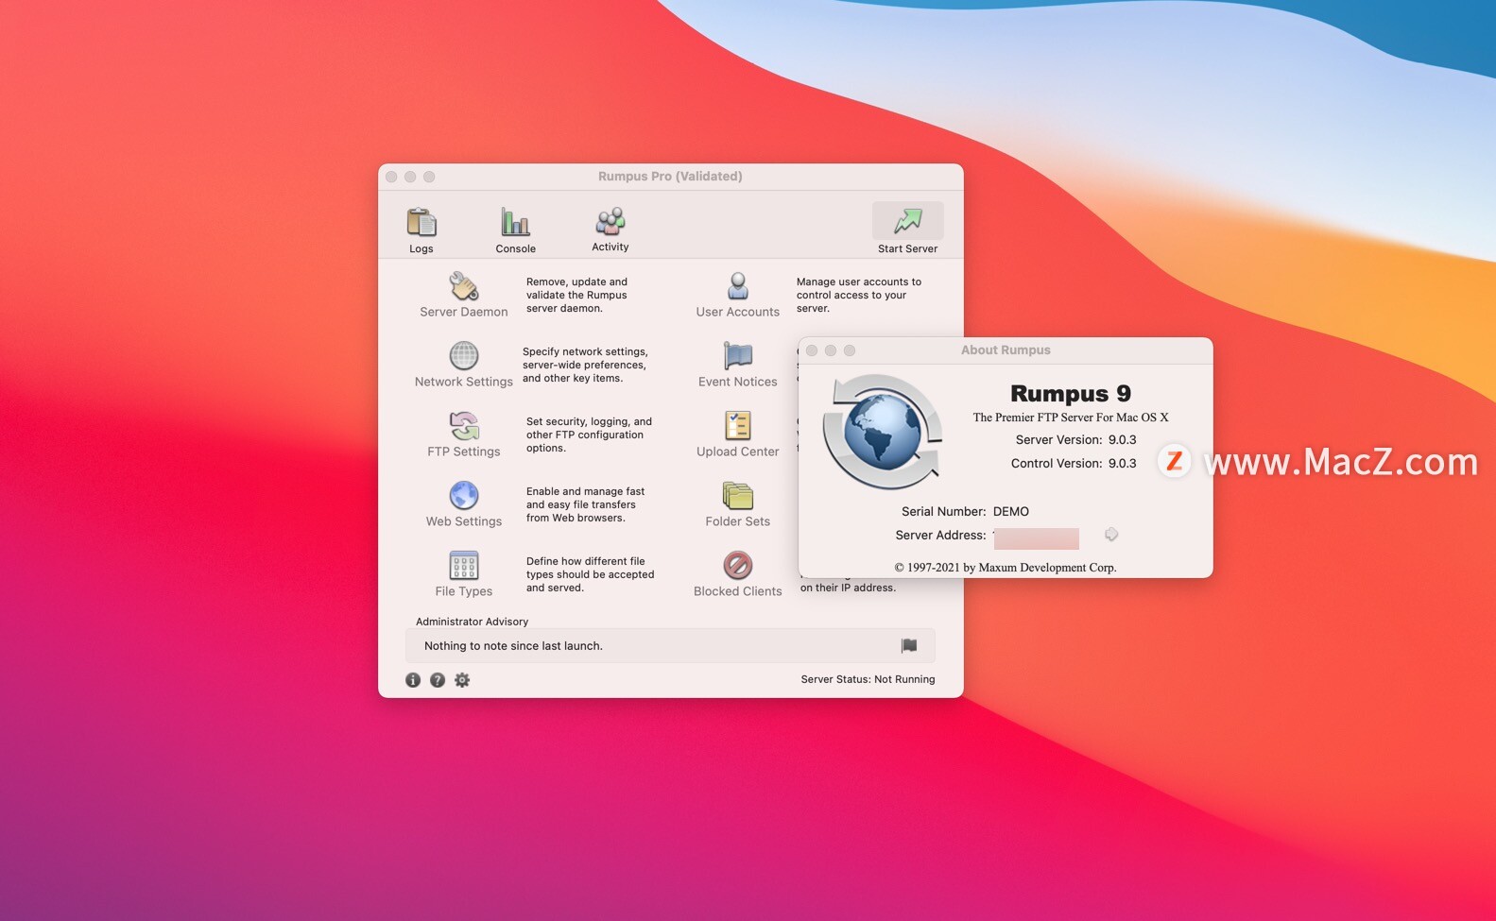Click the Rumpus globe logo in About window
The width and height of the screenshot is (1496, 921).
(883, 432)
